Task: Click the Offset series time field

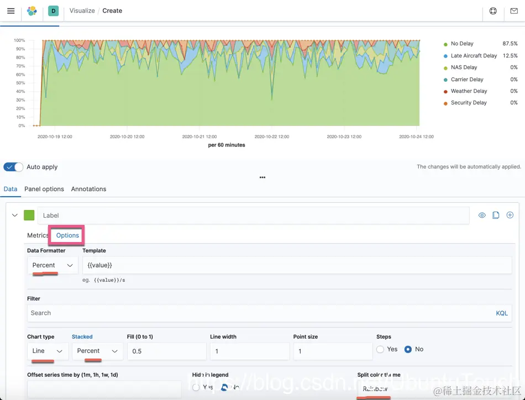Action: (104, 389)
